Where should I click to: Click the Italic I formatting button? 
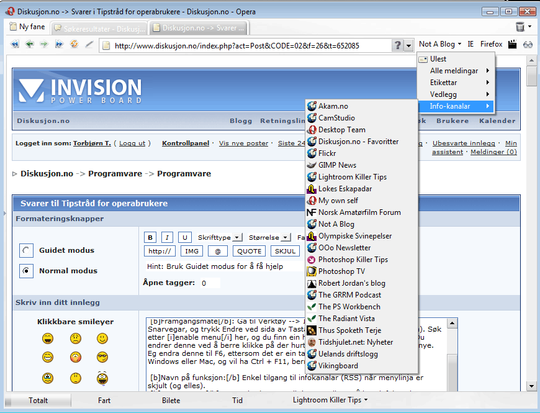click(x=167, y=237)
